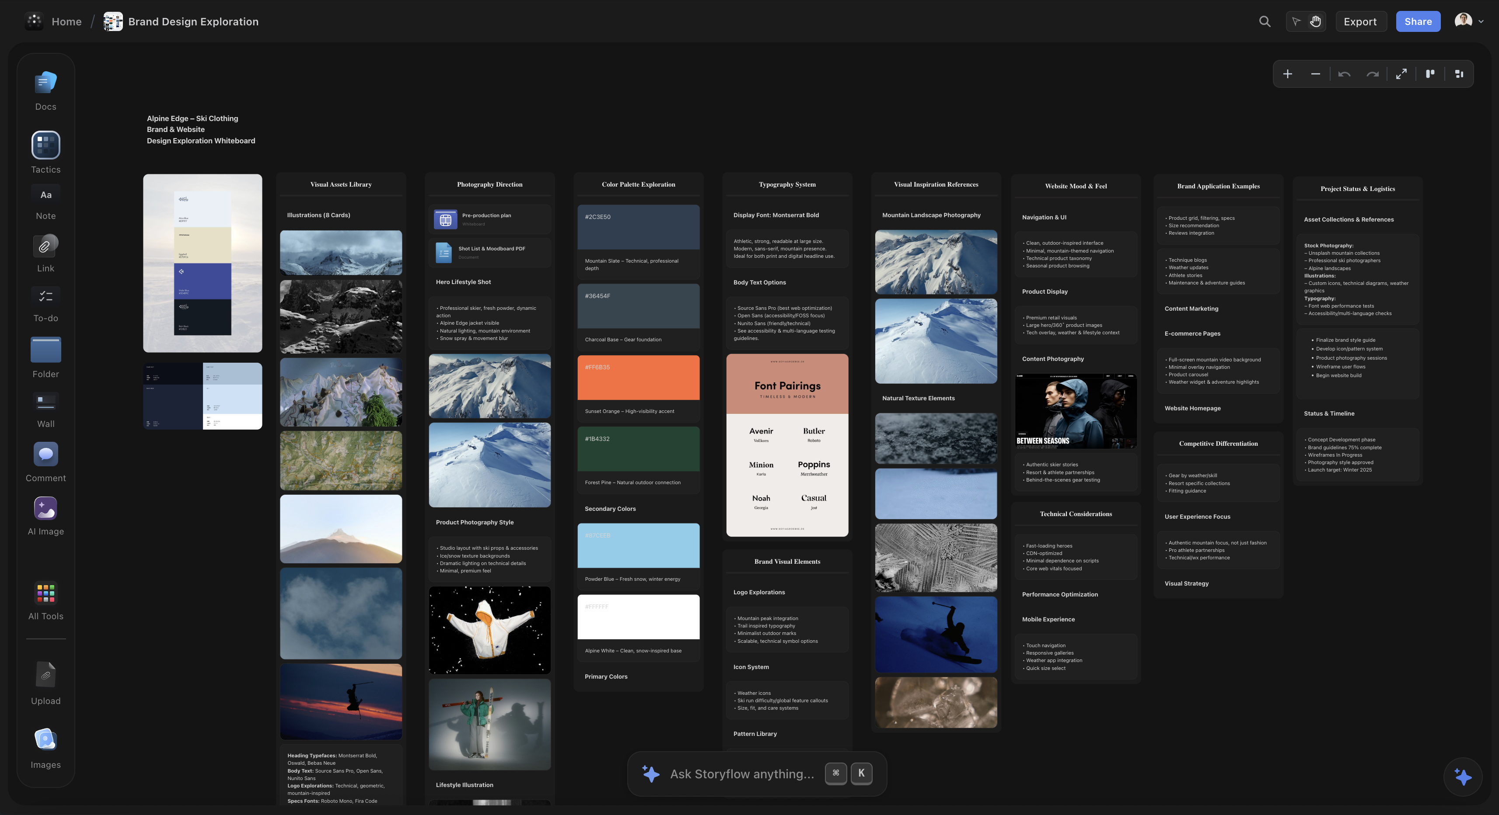This screenshot has height=815, width=1499.
Task: Toggle the hand pan mode in the toolbar
Action: tap(1315, 21)
